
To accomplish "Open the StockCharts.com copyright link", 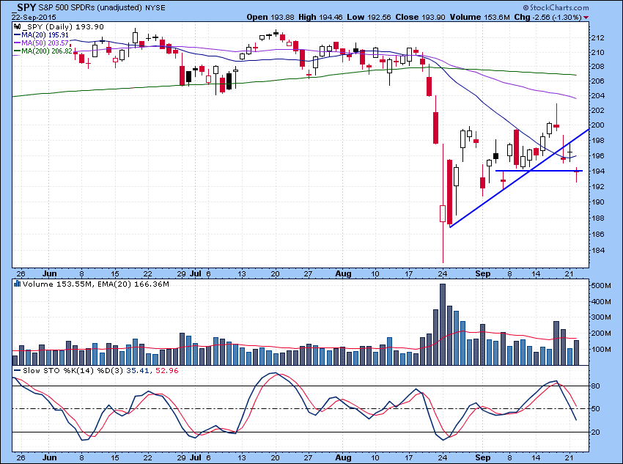I will coord(556,7).
